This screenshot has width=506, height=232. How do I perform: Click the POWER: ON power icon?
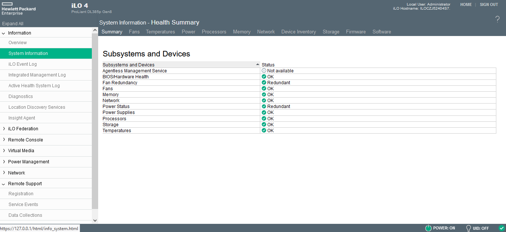[428, 228]
